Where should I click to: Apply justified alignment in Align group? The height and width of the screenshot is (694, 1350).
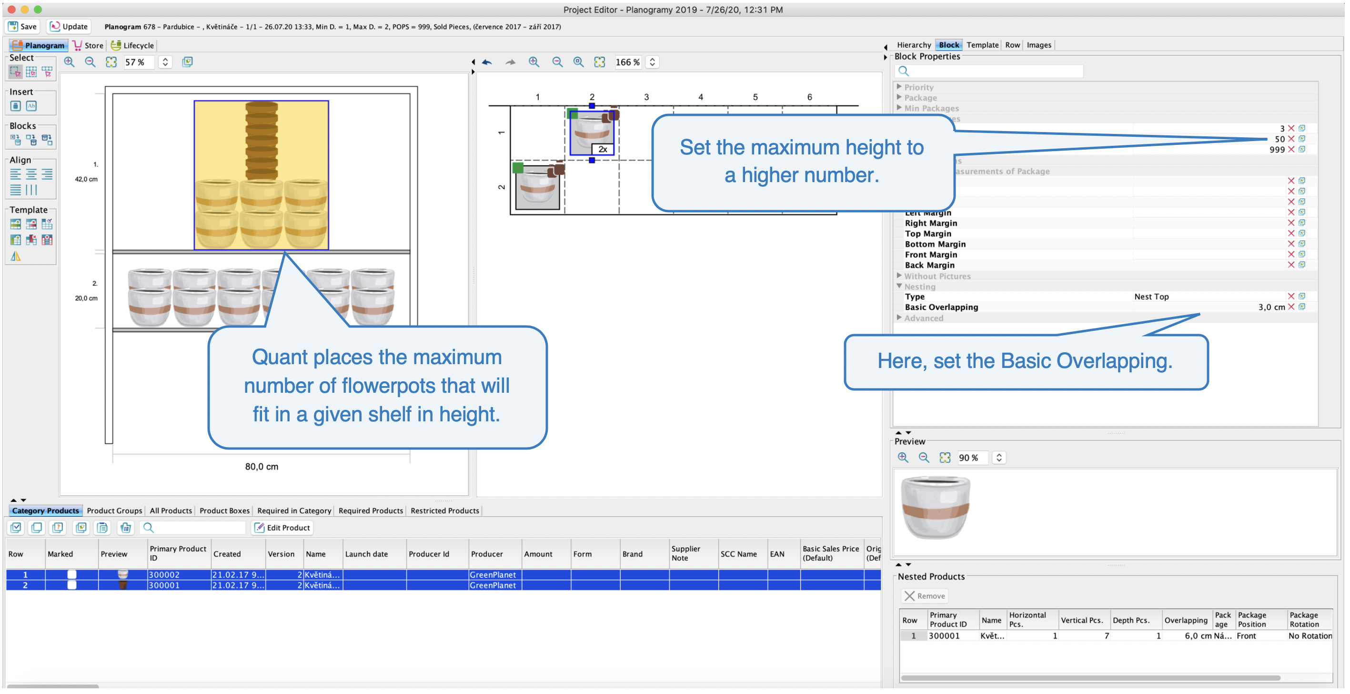click(15, 190)
